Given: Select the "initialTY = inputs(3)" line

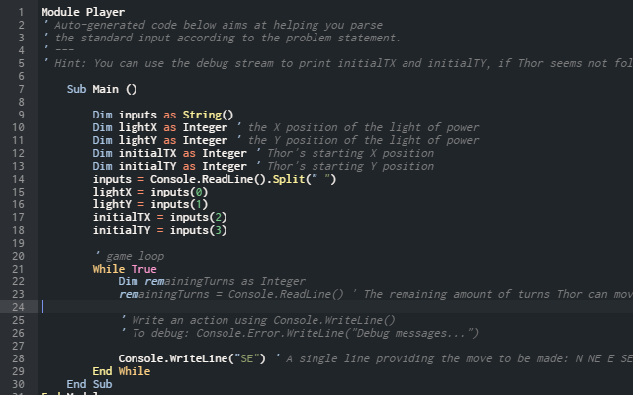Looking at the screenshot, I should click(160, 230).
